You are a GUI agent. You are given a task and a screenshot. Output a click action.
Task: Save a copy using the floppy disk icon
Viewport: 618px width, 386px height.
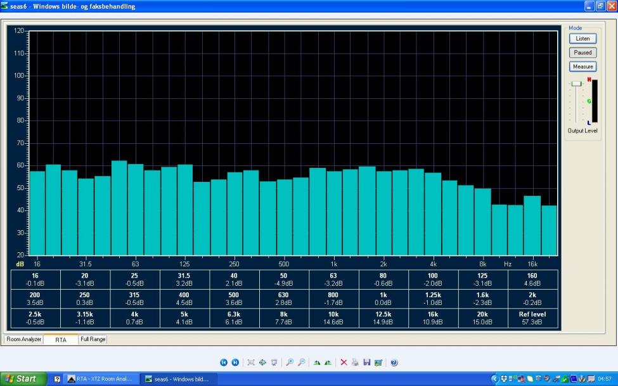pyautogui.click(x=367, y=363)
